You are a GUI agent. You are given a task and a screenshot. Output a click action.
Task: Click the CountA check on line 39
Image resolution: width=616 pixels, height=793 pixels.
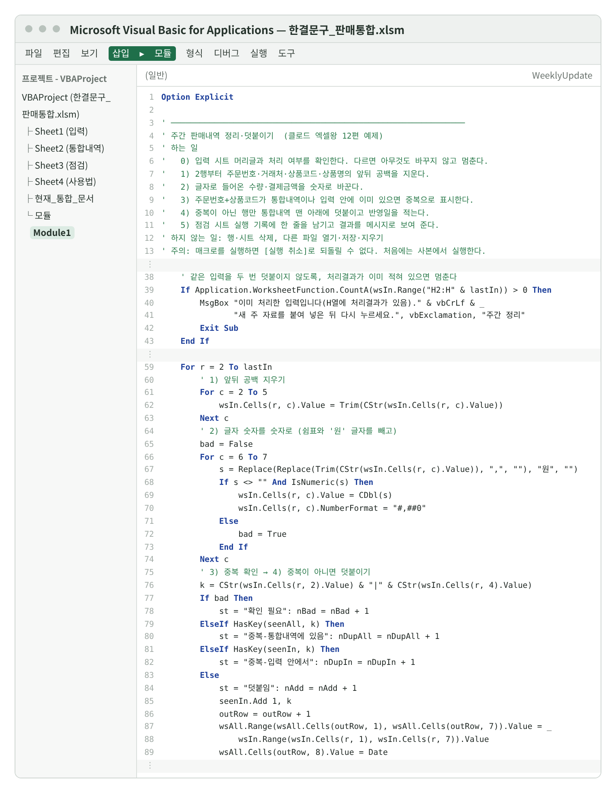(x=366, y=290)
